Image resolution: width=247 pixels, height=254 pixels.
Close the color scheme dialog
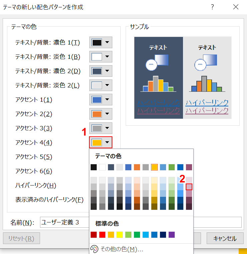(x=236, y=7)
